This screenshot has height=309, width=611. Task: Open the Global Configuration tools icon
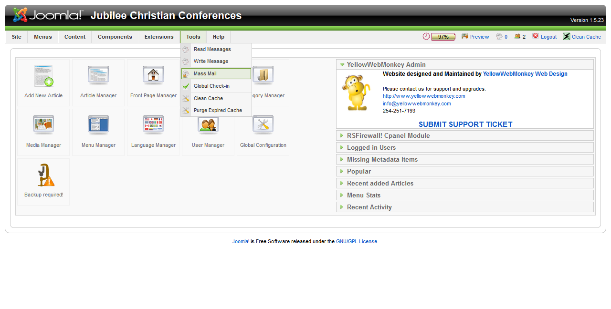pyautogui.click(x=263, y=125)
